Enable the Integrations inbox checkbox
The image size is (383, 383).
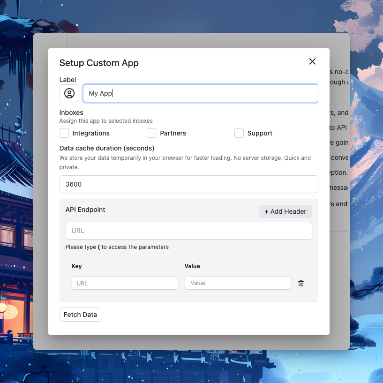(64, 133)
